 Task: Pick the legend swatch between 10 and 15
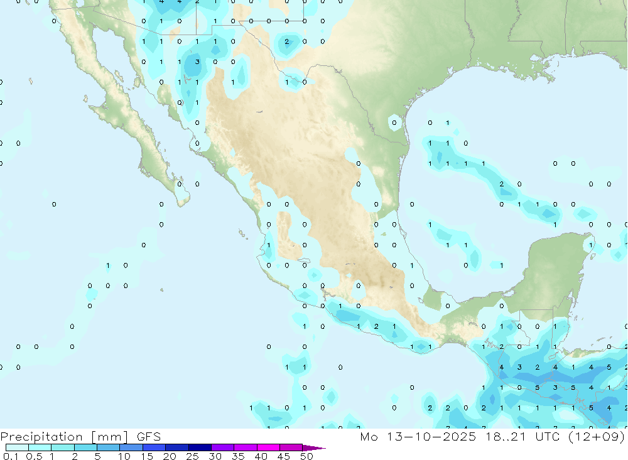pyautogui.click(x=131, y=447)
